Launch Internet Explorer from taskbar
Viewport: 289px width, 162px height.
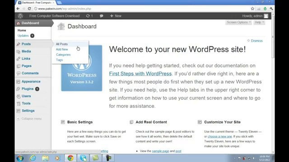pos(33,158)
